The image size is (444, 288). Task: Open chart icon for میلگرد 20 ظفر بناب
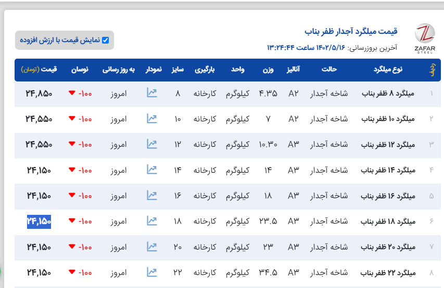(x=152, y=246)
